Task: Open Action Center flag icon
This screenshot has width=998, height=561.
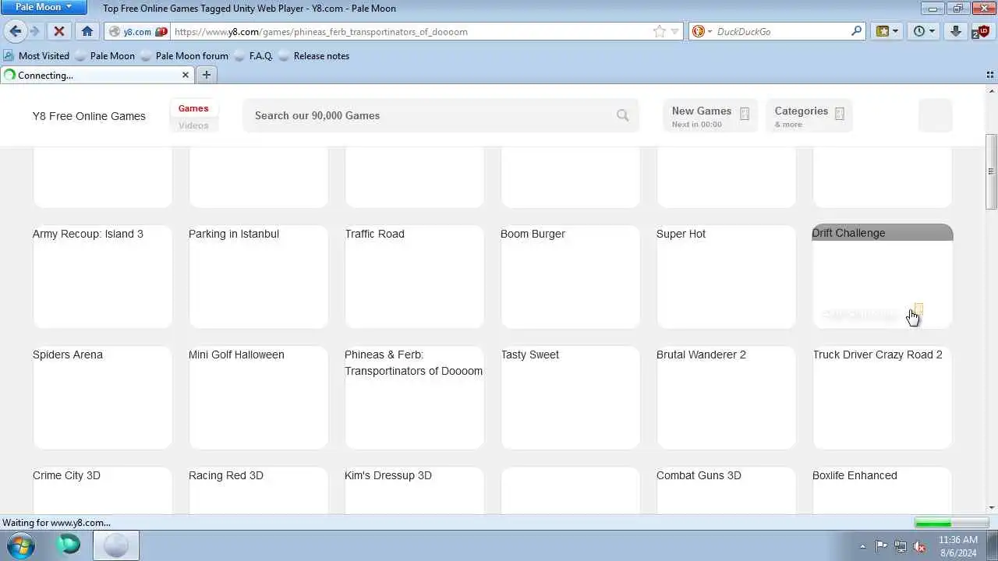Action: [x=881, y=546]
